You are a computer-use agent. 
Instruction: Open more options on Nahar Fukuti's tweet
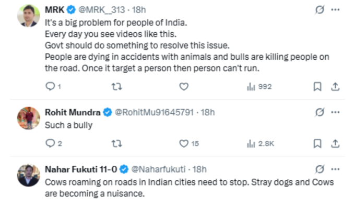coord(335,169)
